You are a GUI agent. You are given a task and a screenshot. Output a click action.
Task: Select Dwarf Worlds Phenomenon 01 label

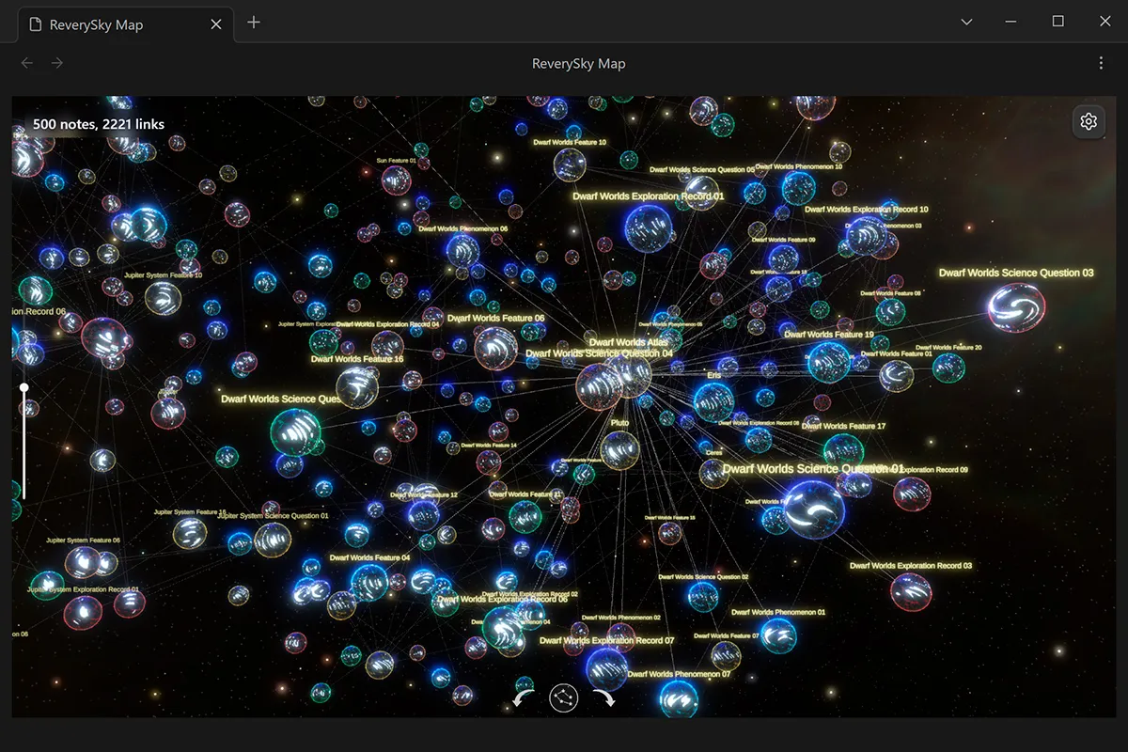coord(778,612)
